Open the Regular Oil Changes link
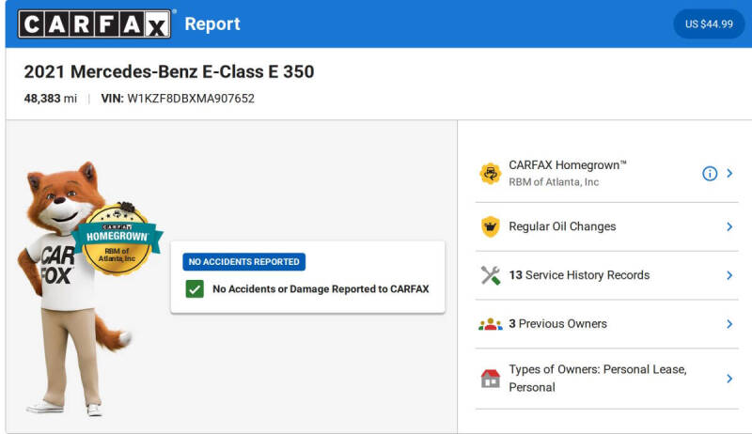The height and width of the screenshot is (434, 752). click(562, 226)
